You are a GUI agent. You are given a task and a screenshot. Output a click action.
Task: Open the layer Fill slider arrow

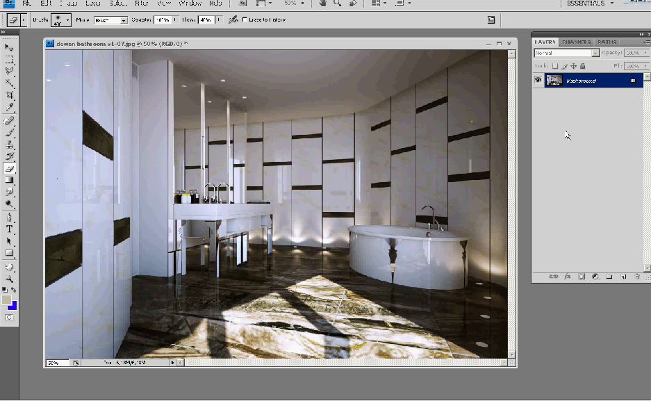coord(645,66)
